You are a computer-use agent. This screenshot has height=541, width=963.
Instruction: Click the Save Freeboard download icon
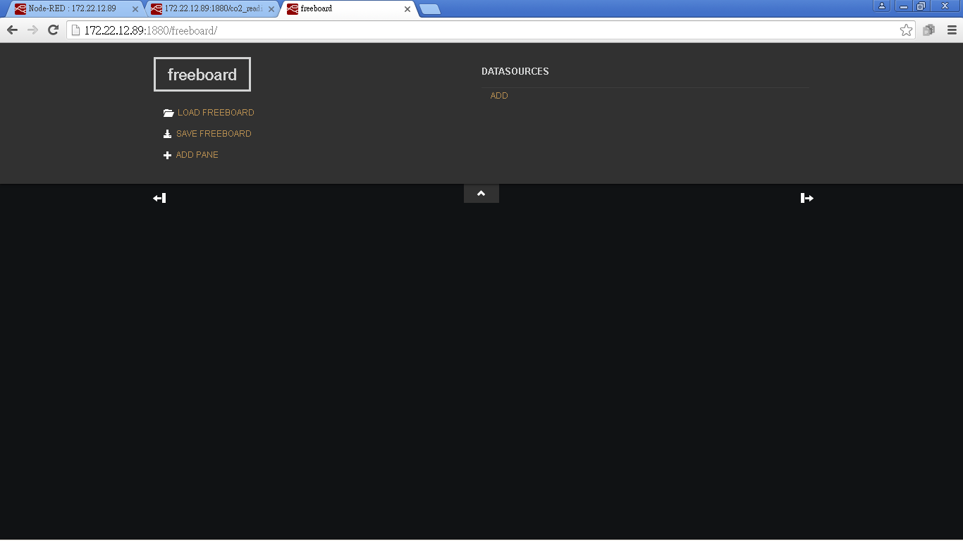pyautogui.click(x=167, y=134)
